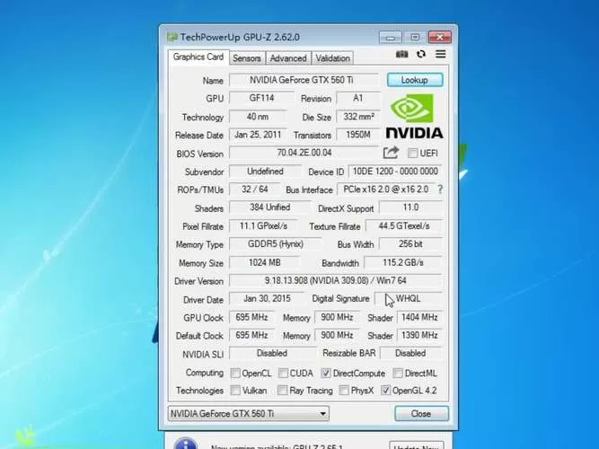Click the Transistors value 1950M
The image size is (599, 449).
(x=358, y=135)
